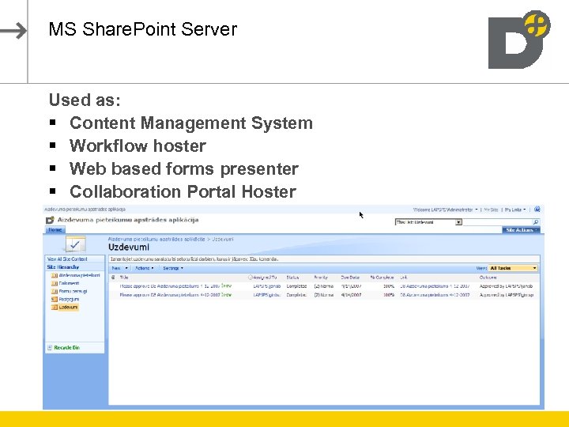The image size is (569, 427).
Task: Click the breadcrumb link to Aizdevuma pieteikumu site
Action: coord(156,240)
